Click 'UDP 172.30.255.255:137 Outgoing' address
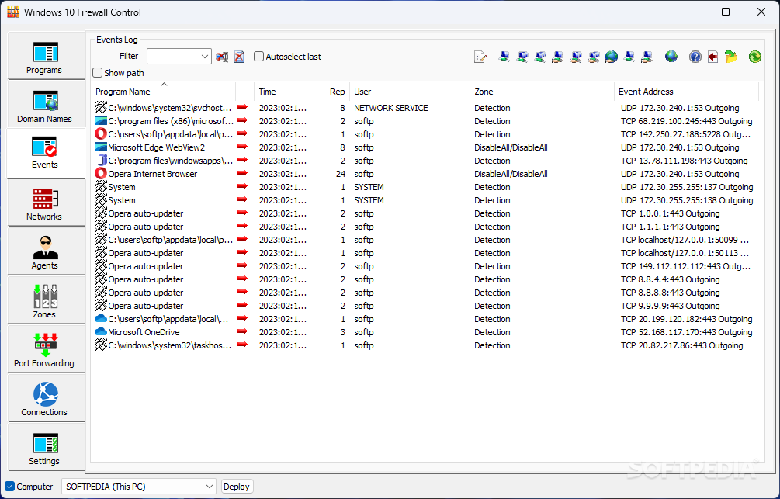 (x=687, y=187)
